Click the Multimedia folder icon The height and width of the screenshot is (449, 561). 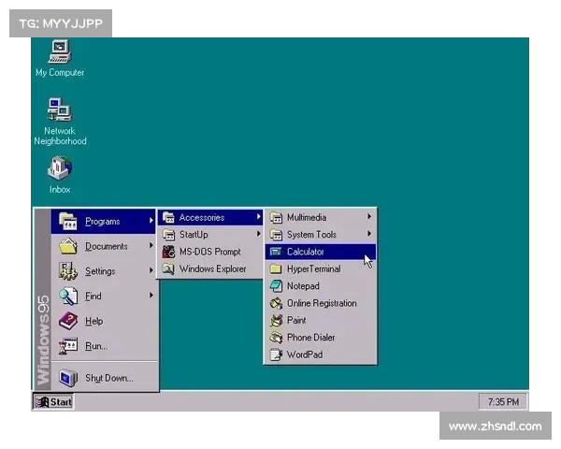[276, 217]
